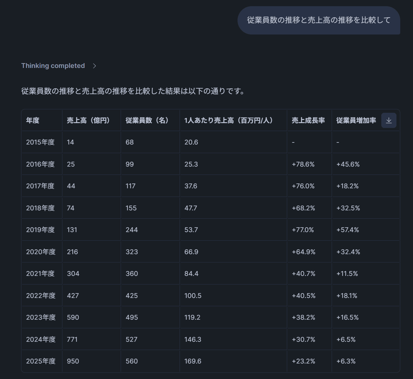Click the 560 employee count cell
Viewport: 413px width, 379px height.
[x=132, y=361]
